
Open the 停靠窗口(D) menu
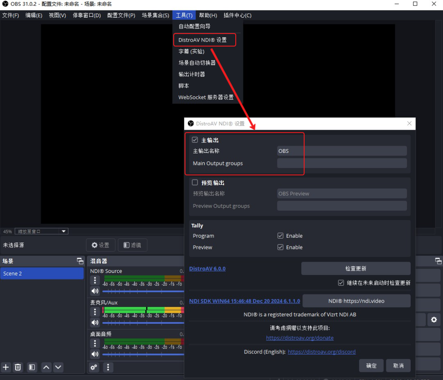pyautogui.click(x=87, y=15)
